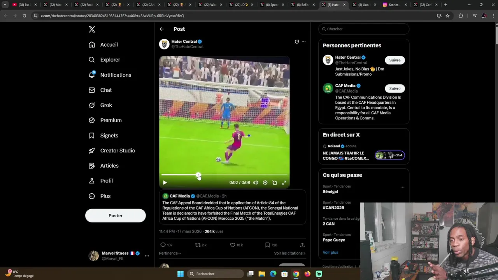This screenshot has height=280, width=498.
Task: Expand the Pertinence sort dropdown
Action: tap(170, 253)
